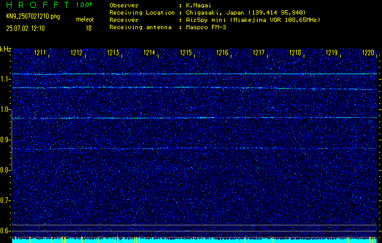Click the 0.8 frequency axis label
Screen dimensions: 382x243
click(x=4, y=170)
